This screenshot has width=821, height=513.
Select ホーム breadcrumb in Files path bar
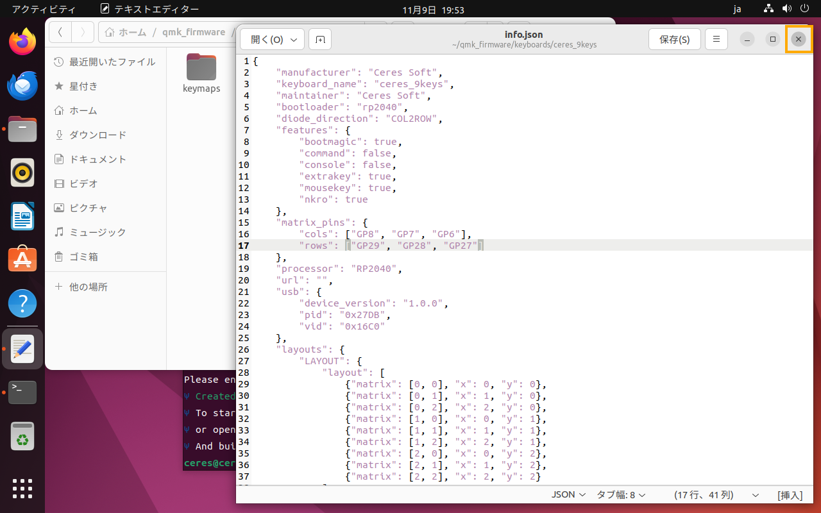tap(126, 32)
